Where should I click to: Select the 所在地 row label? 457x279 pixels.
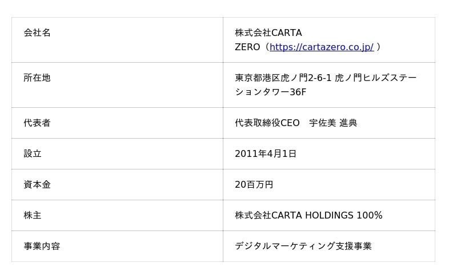37,78
